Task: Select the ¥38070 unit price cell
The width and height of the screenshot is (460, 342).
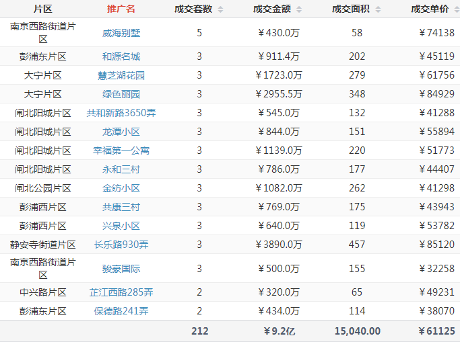Action: (x=437, y=310)
